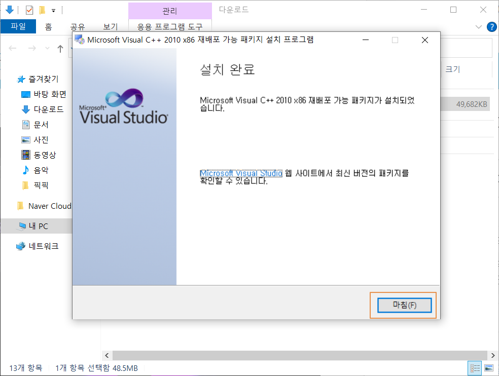The width and height of the screenshot is (499, 376).
Task: Select 내 PC in the navigation pane
Action: (x=38, y=226)
